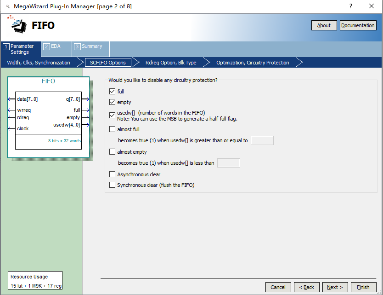Open the Documentation
The image size is (383, 295).
click(358, 25)
